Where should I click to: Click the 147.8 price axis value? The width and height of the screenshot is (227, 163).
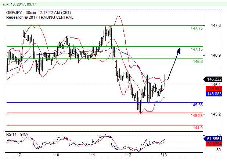point(216,25)
